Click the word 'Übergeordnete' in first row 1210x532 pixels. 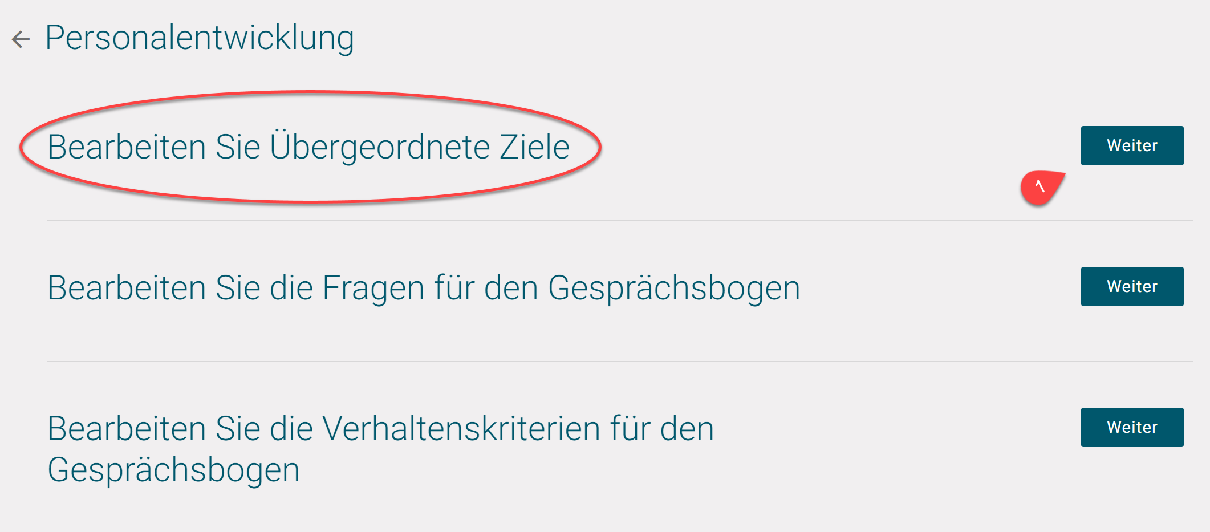[x=380, y=147]
